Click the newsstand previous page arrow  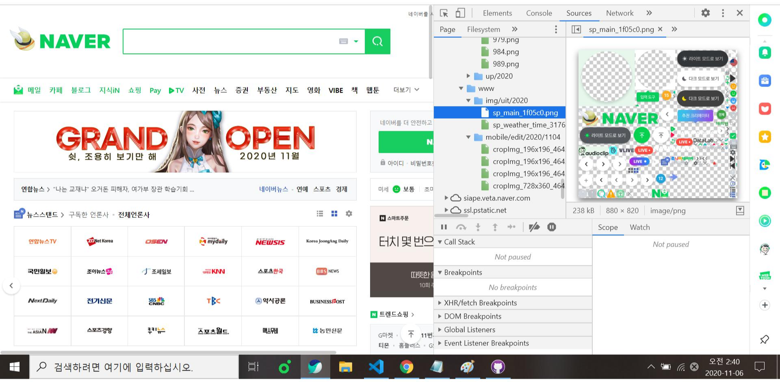coord(11,285)
